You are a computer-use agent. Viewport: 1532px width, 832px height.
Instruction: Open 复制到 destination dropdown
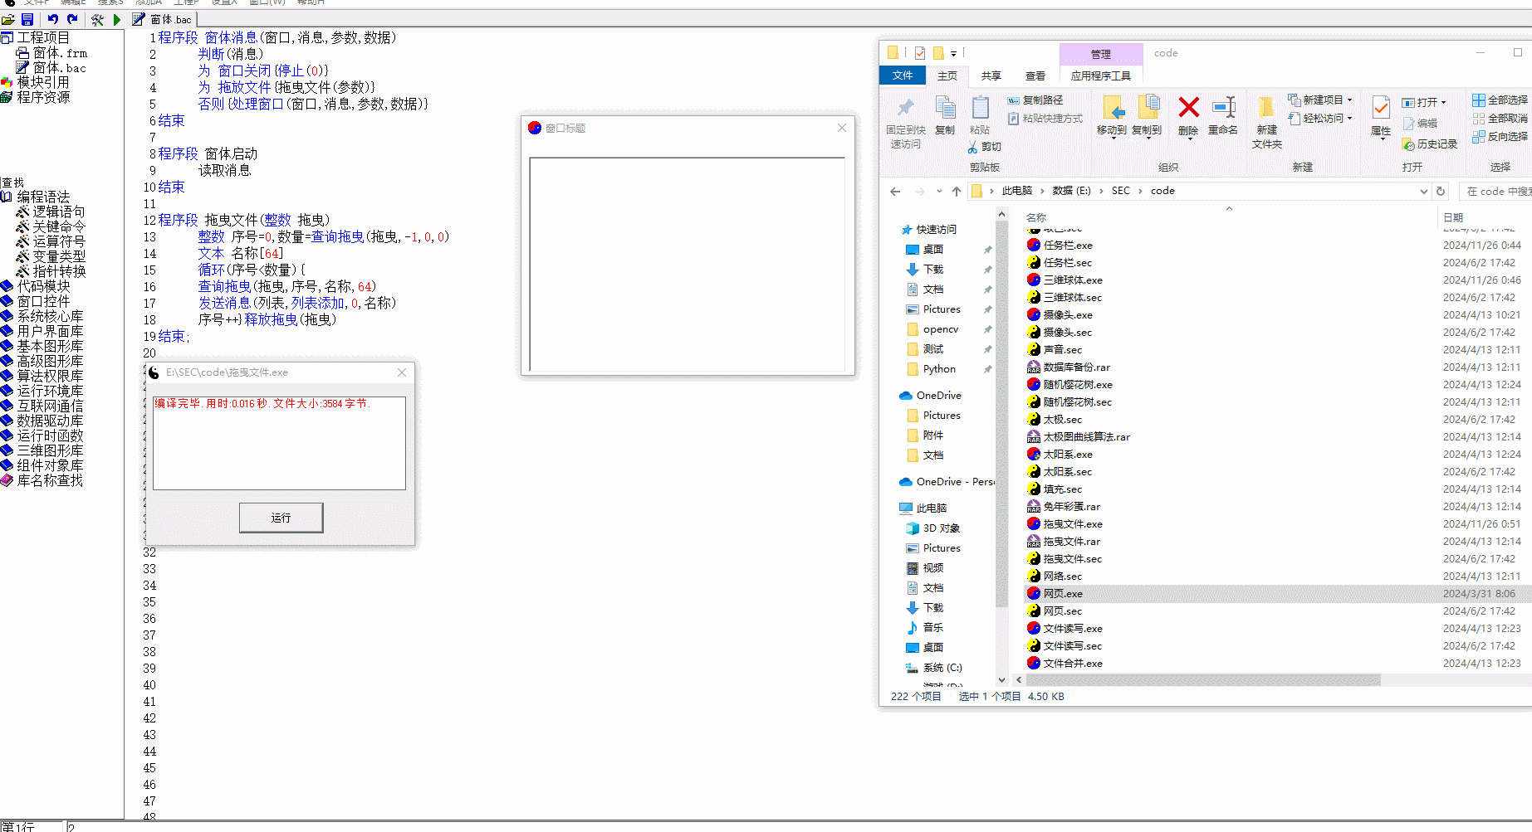tap(1147, 138)
